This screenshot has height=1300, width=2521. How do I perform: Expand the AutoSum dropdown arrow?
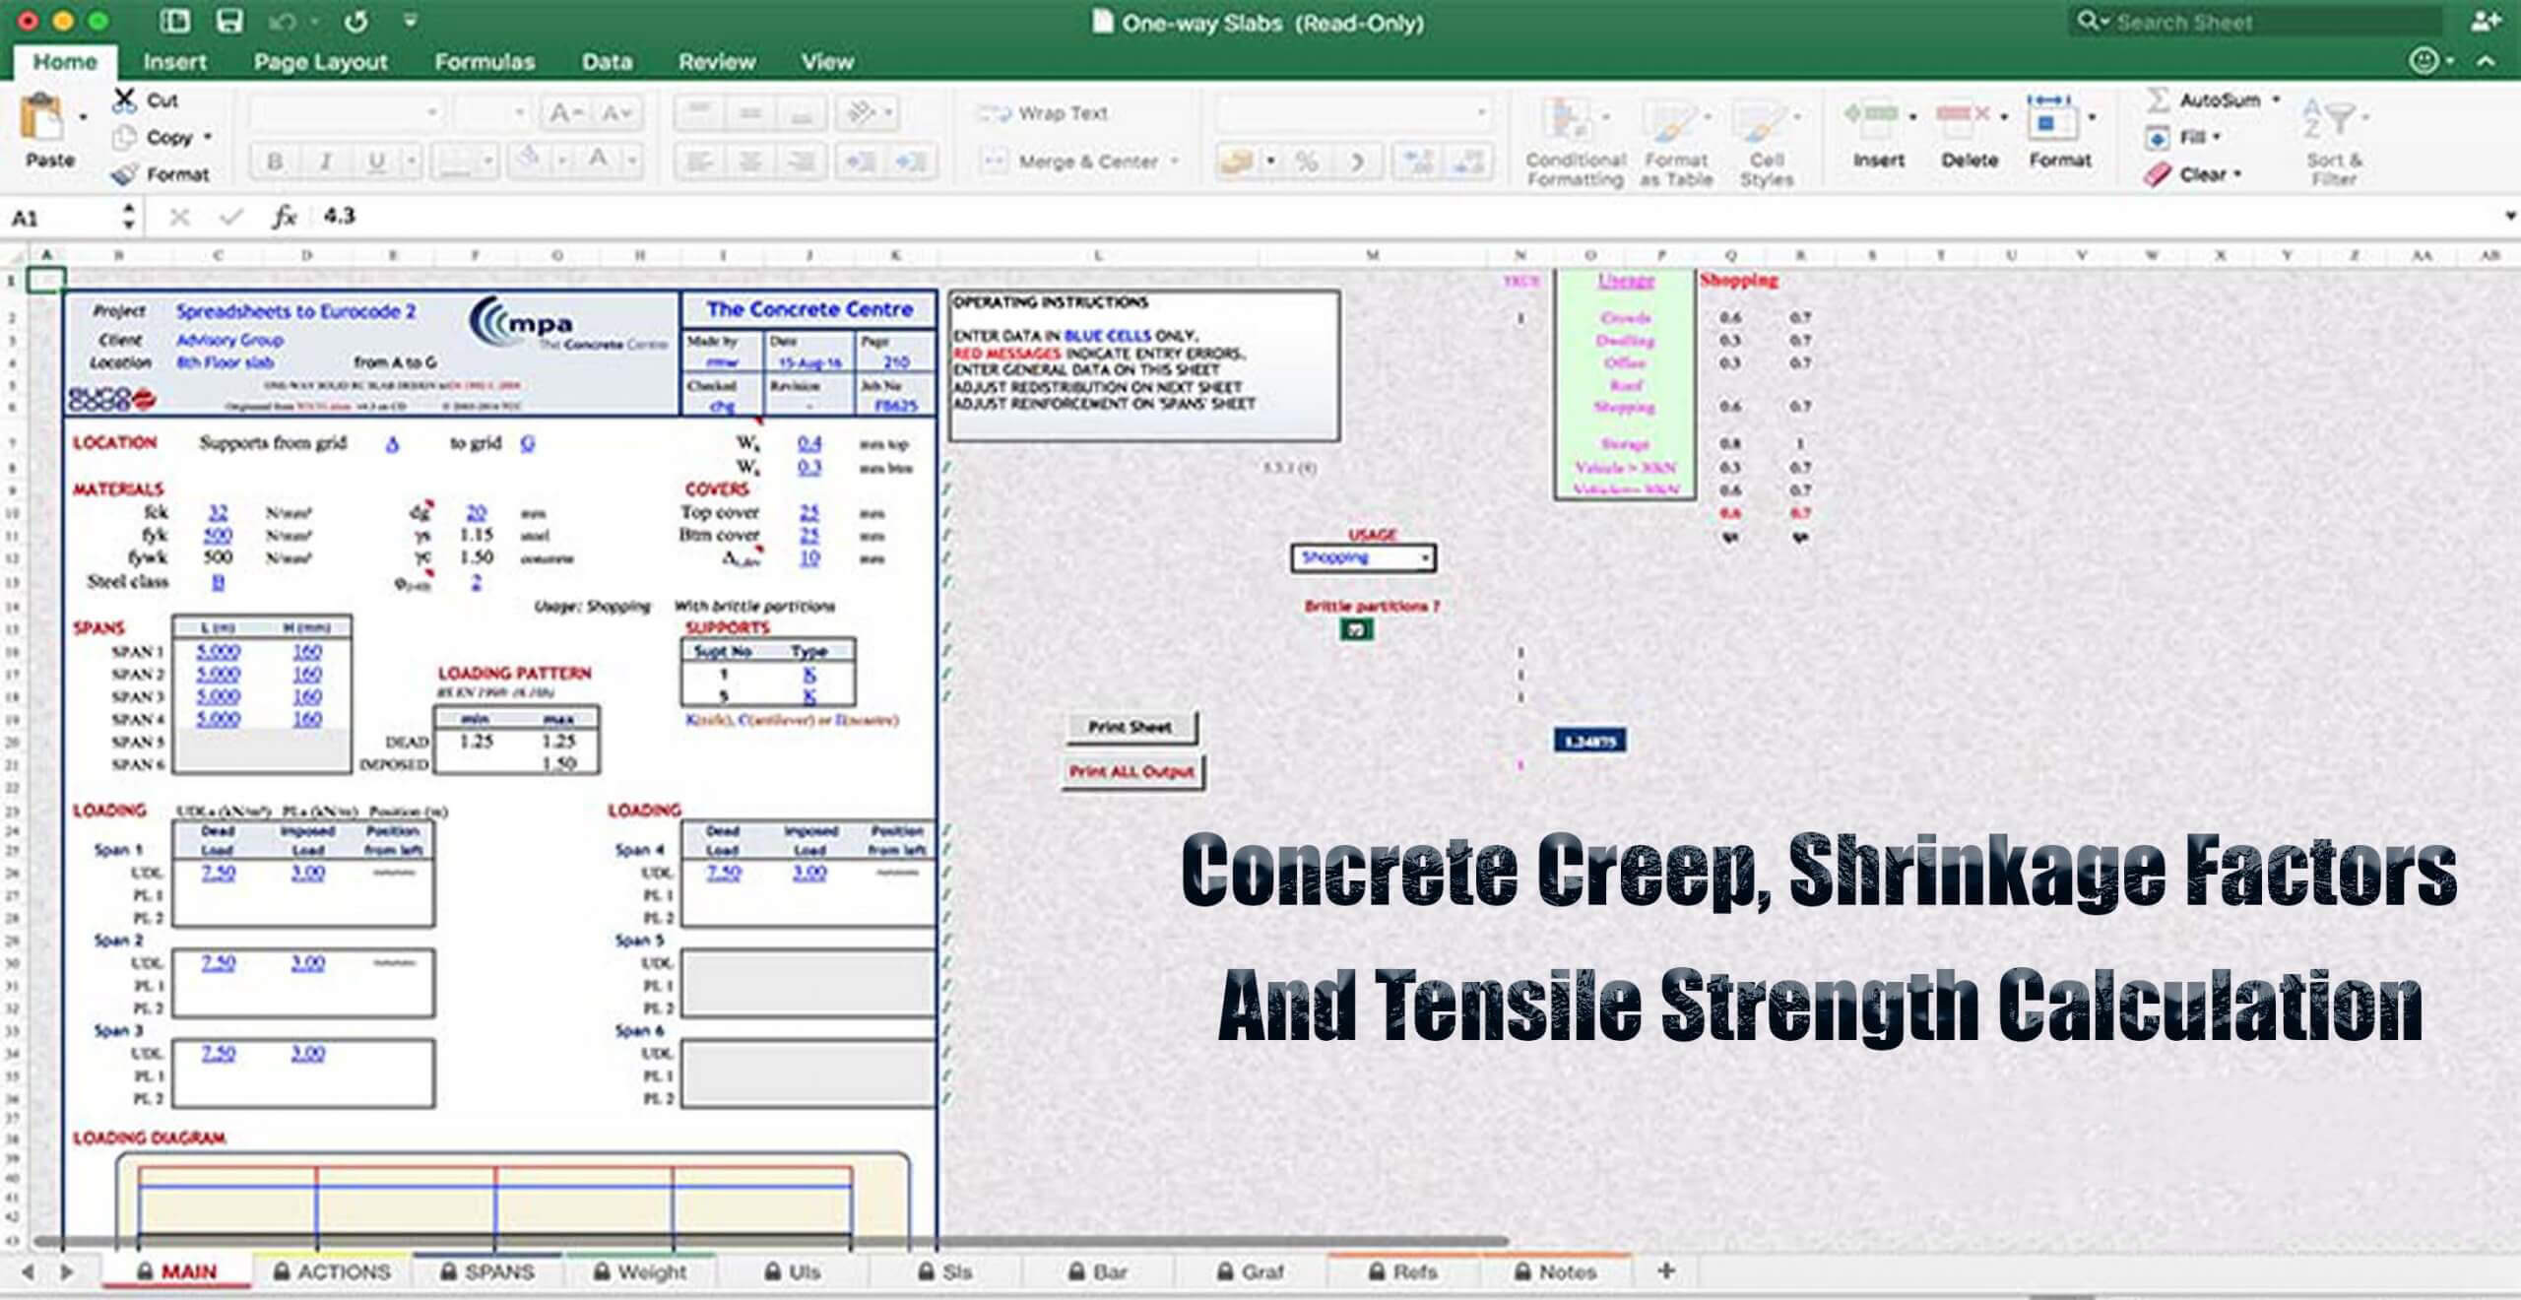coord(2276,99)
